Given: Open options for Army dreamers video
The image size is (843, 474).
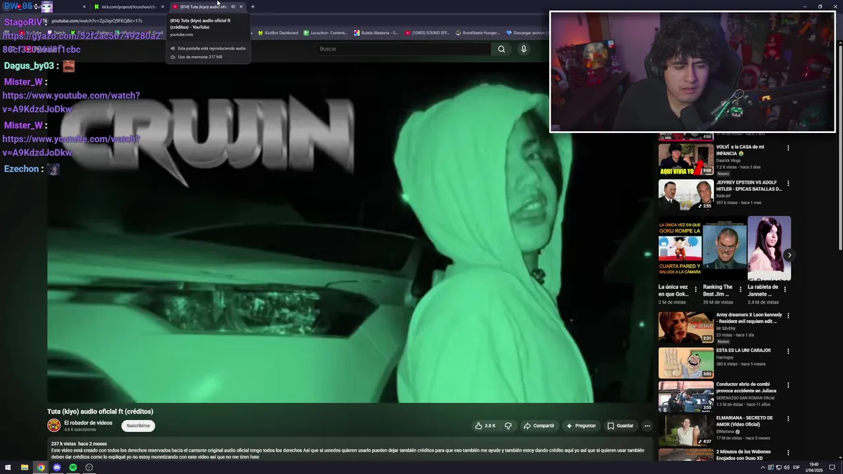Looking at the screenshot, I should point(788,315).
